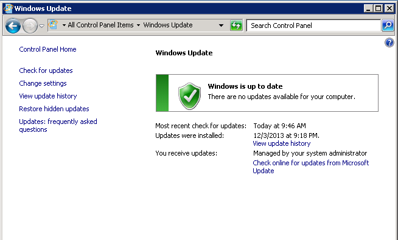The image size is (398, 240).
Task: Go to Control Panel Home
Action: (47, 49)
